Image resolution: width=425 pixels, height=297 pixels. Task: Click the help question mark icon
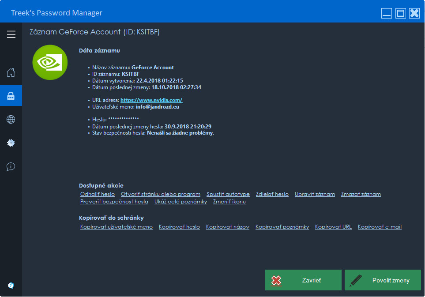pos(11,286)
